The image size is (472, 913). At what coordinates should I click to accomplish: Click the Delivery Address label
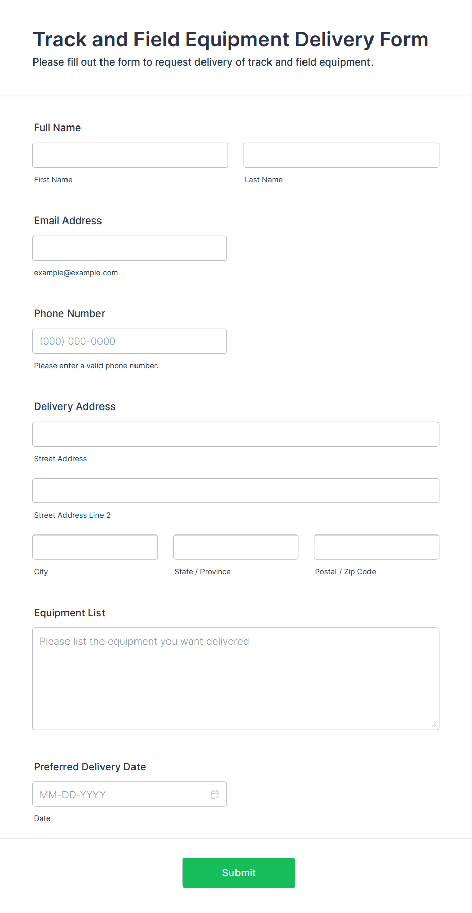(x=75, y=406)
